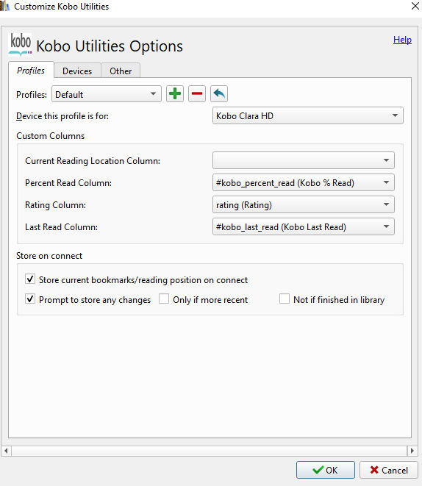422x486 pixels.
Task: Open the device dropdown showing Kobo Clara HD
Action: (308, 115)
